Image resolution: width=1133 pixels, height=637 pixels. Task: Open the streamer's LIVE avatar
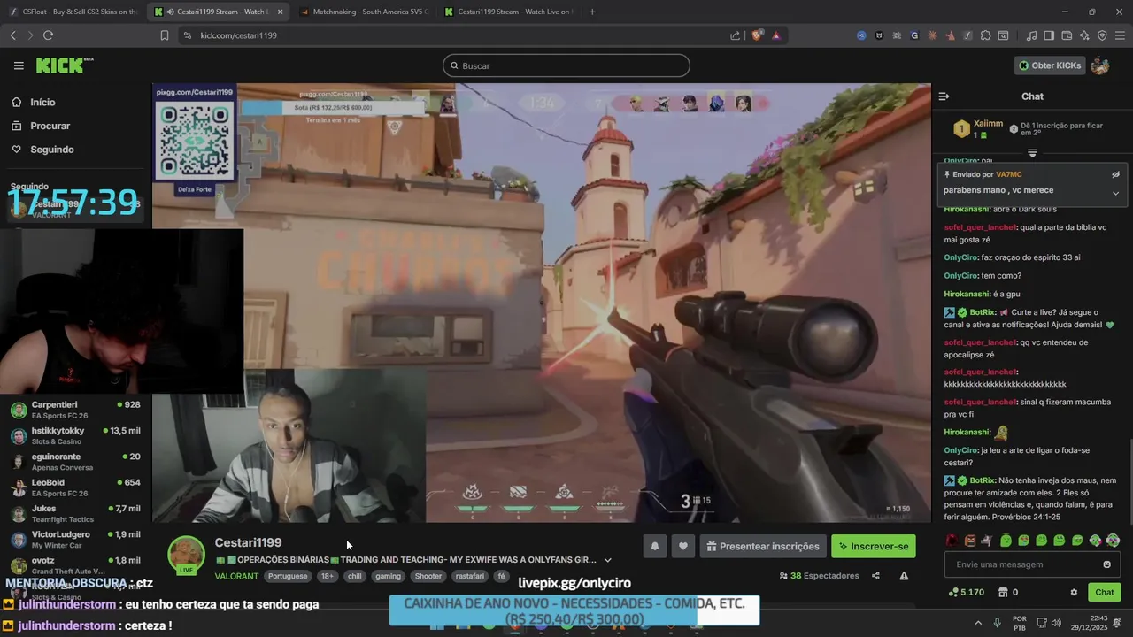coord(186,556)
